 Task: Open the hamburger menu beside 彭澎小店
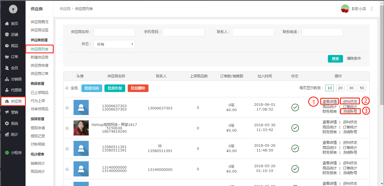coord(372,9)
